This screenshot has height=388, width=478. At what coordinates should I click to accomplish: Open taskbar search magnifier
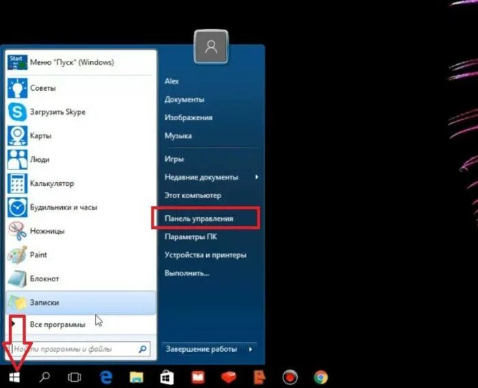pos(44,377)
